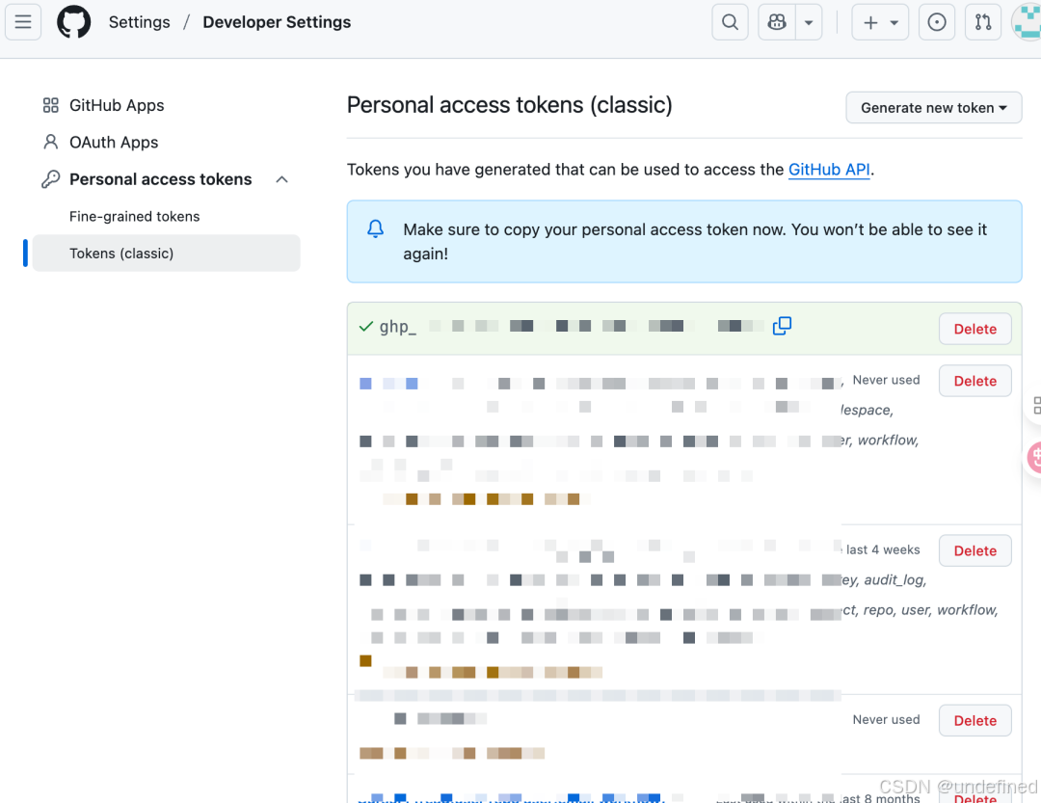The width and height of the screenshot is (1041, 803).
Task: Click the Settings breadcrumb link
Action: pyautogui.click(x=139, y=22)
